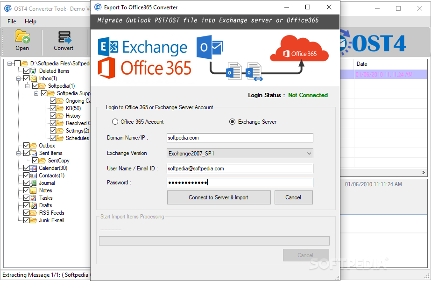Toggle the Contacts(1) checkbox
This screenshot has width=431, height=281.
point(27,175)
